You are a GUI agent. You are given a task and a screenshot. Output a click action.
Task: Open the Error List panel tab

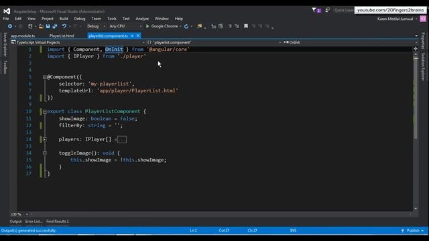click(x=34, y=222)
